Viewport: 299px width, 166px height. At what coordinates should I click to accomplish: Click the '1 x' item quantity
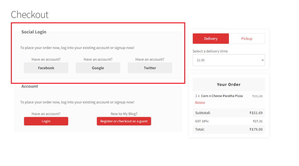point(197,96)
